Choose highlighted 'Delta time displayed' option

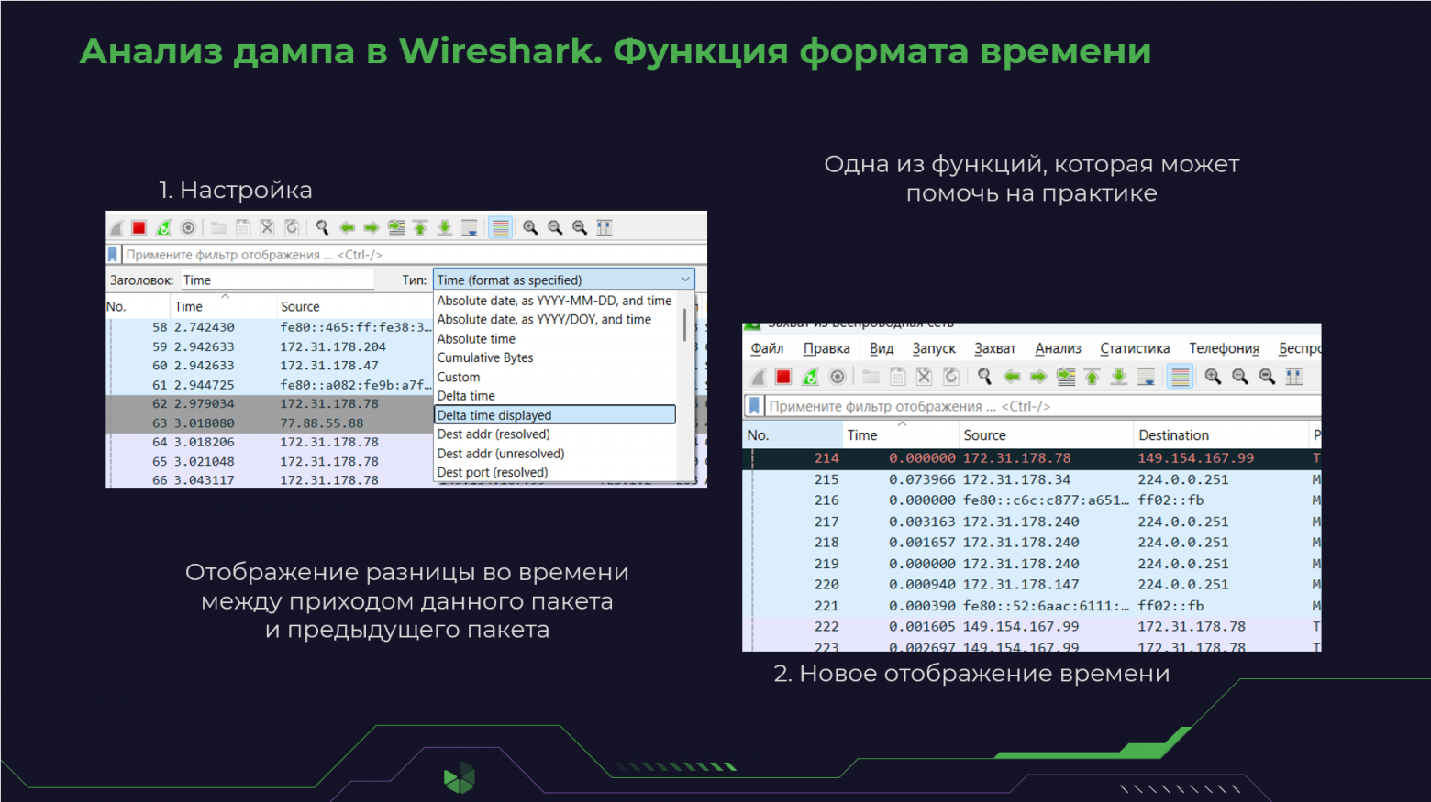pos(555,415)
